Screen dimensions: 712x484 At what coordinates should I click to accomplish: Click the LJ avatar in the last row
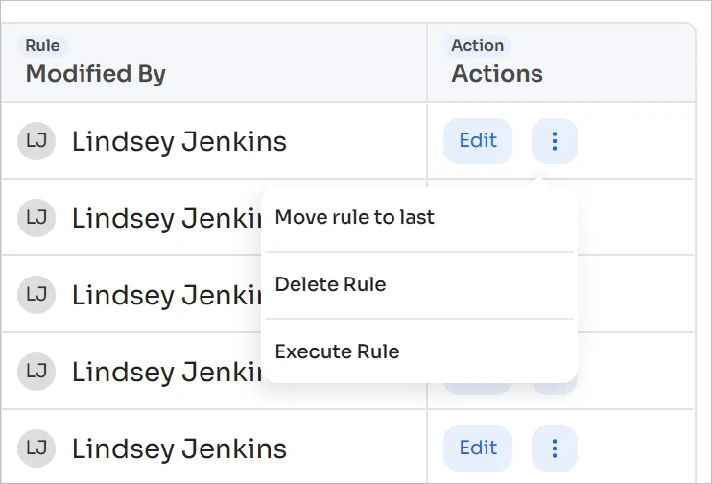pos(36,448)
